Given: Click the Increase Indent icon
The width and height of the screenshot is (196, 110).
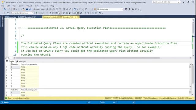Looking at the screenshot, I should [96, 13].
